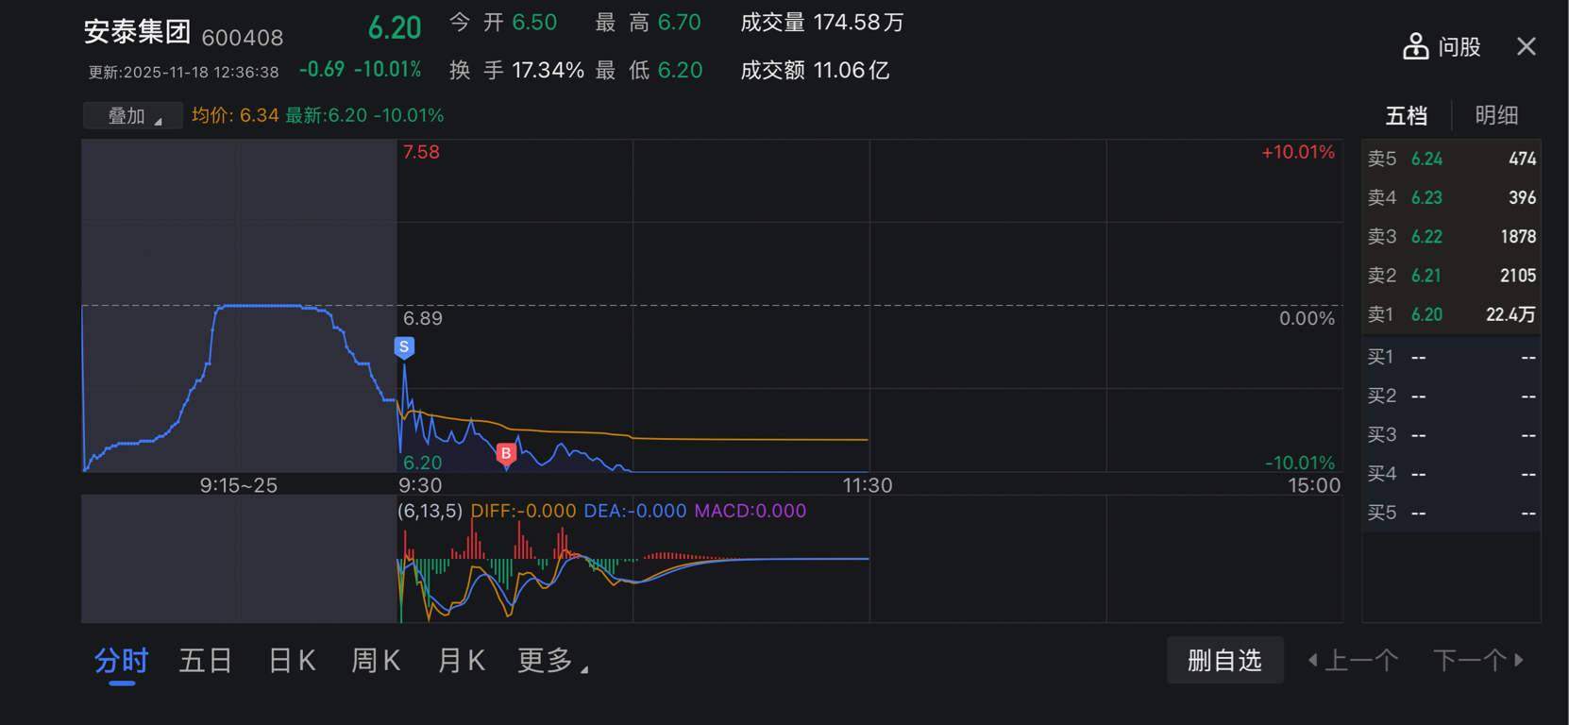1569x725 pixels.
Task: Click the 成交额 11.06亿 turnover value
Action: tap(815, 71)
